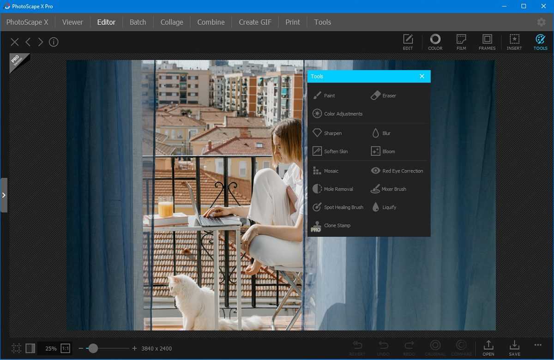Select the Clone Stamp tool

tap(331, 226)
